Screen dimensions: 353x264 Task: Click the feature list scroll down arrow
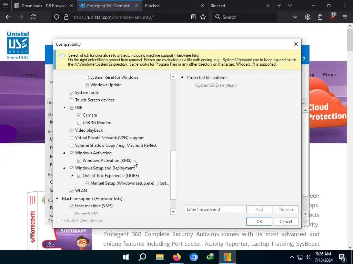[x=173, y=211]
